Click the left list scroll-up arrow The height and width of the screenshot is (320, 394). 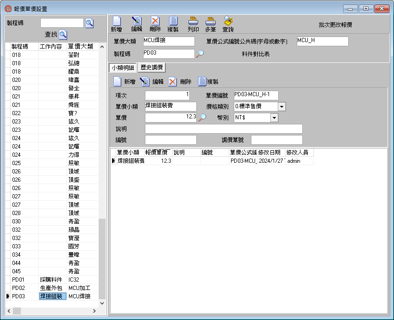click(102, 47)
